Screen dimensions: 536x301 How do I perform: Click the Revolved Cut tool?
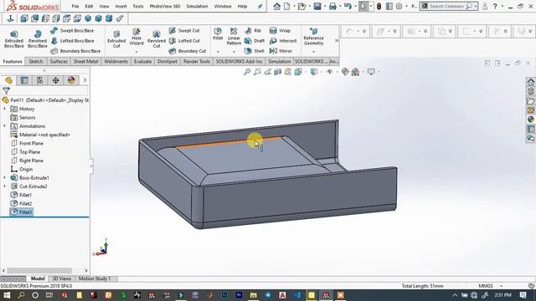(x=157, y=39)
